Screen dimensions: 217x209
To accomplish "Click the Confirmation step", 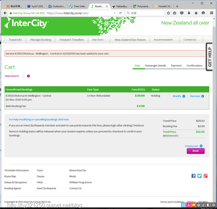I will tap(194, 66).
